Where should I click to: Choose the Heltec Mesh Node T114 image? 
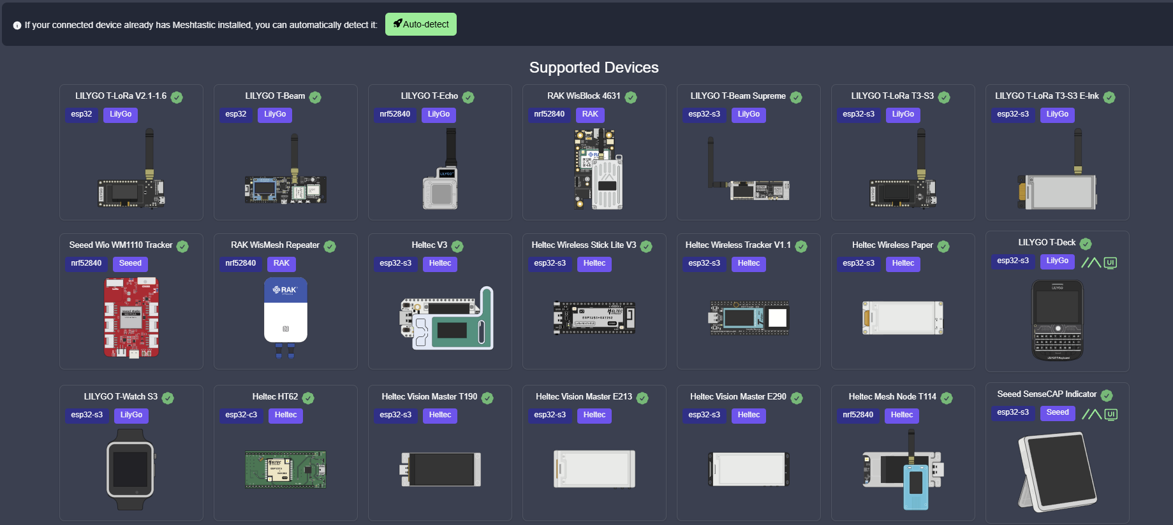pos(903,470)
